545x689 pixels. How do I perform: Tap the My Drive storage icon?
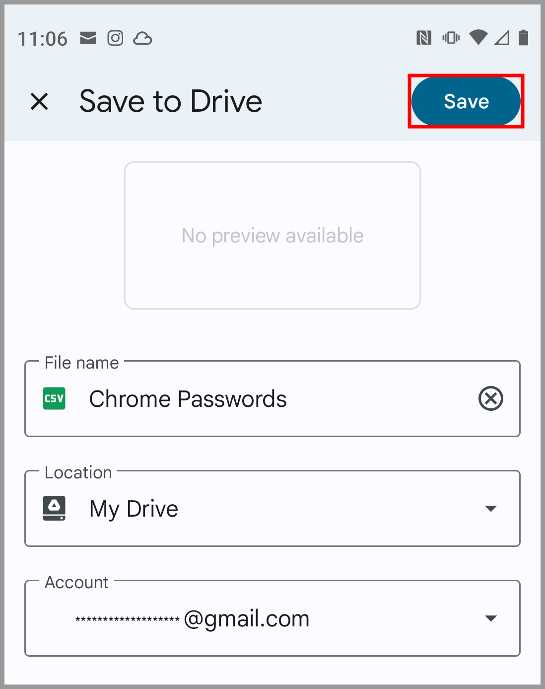tap(54, 508)
